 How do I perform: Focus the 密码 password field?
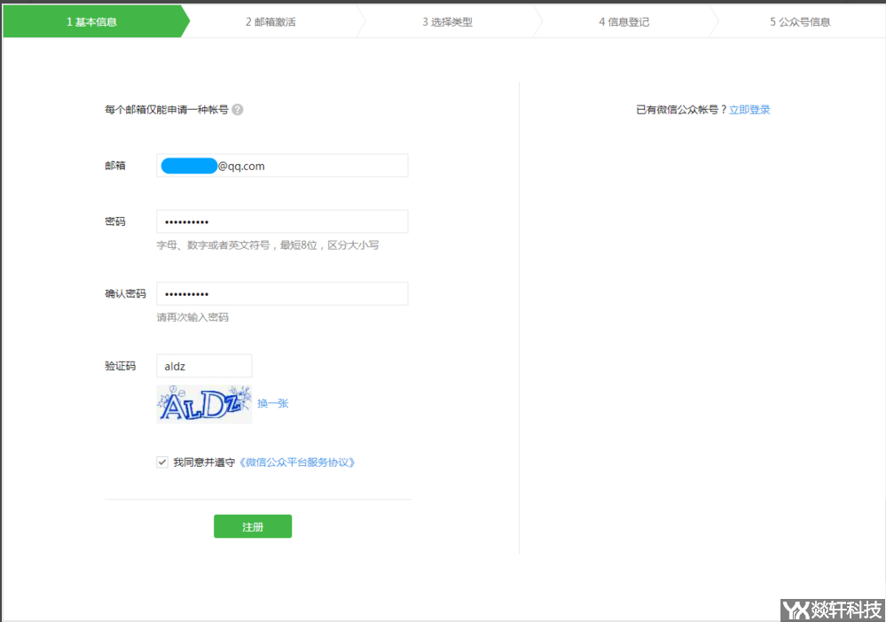(282, 221)
